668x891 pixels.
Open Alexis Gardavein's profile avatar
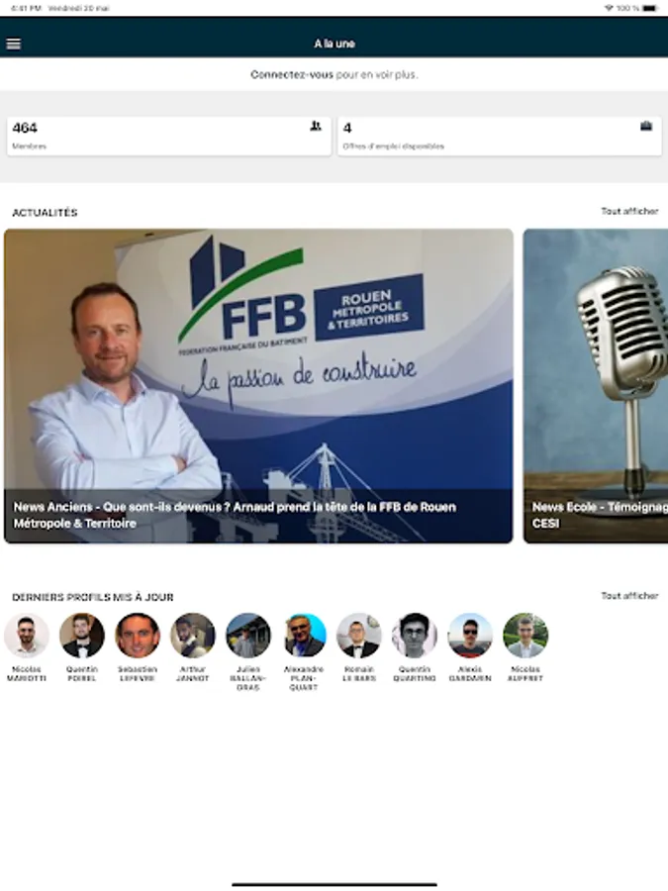[470, 636]
